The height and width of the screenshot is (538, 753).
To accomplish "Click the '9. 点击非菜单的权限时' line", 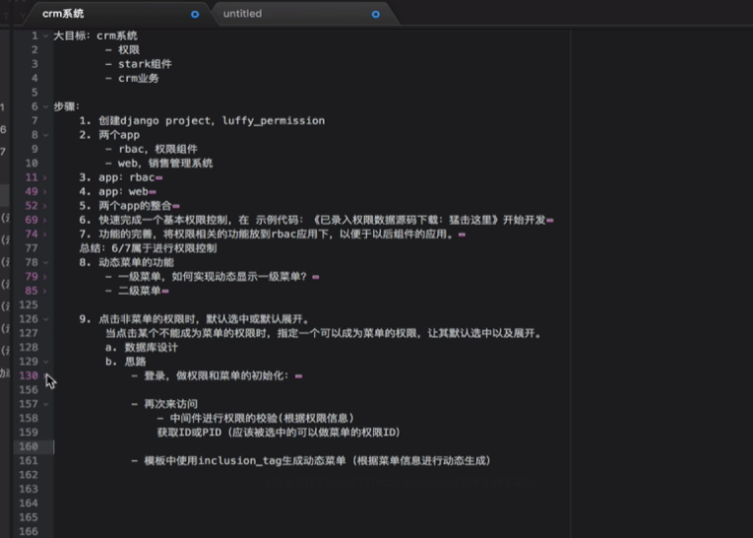I will tap(194, 319).
